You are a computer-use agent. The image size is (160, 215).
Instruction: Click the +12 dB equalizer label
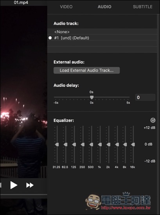pos(149,128)
